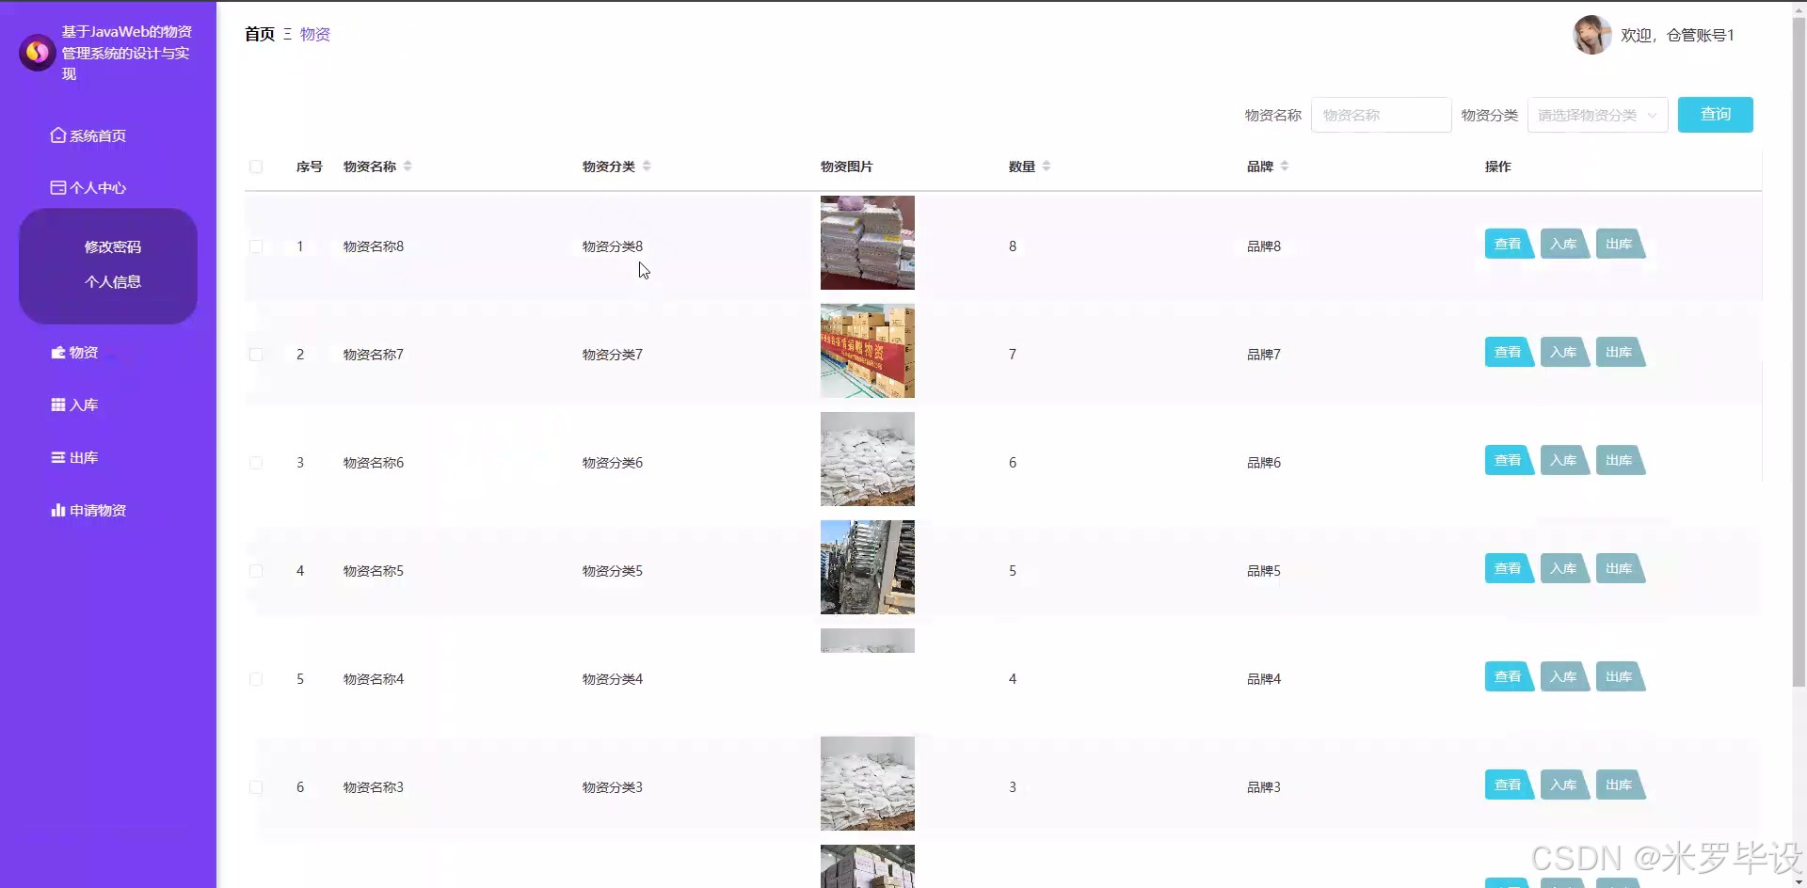Viewport: 1807px width, 888px height.
Task: Open the 物资分类 filter dropdown
Action: [x=1597, y=115]
